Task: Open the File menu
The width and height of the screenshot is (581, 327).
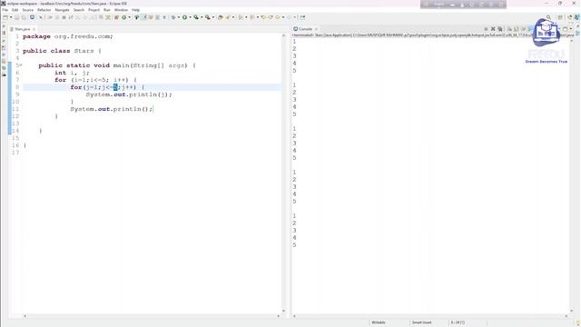Action: (x=5, y=10)
